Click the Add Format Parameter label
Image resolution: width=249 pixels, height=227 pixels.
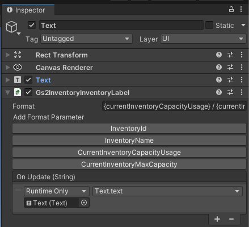click(x=48, y=117)
